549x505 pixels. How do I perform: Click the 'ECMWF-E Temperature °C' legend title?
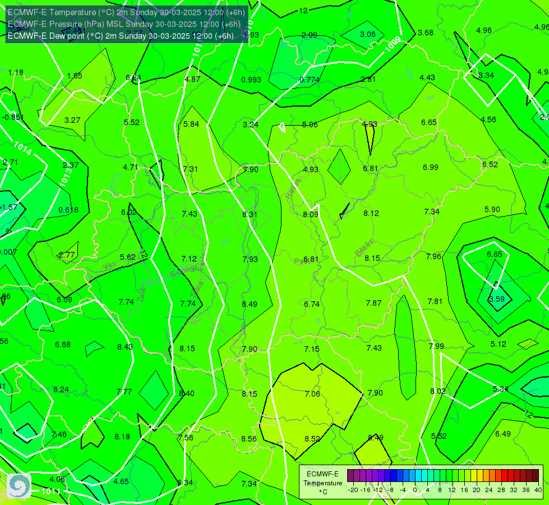point(322,483)
